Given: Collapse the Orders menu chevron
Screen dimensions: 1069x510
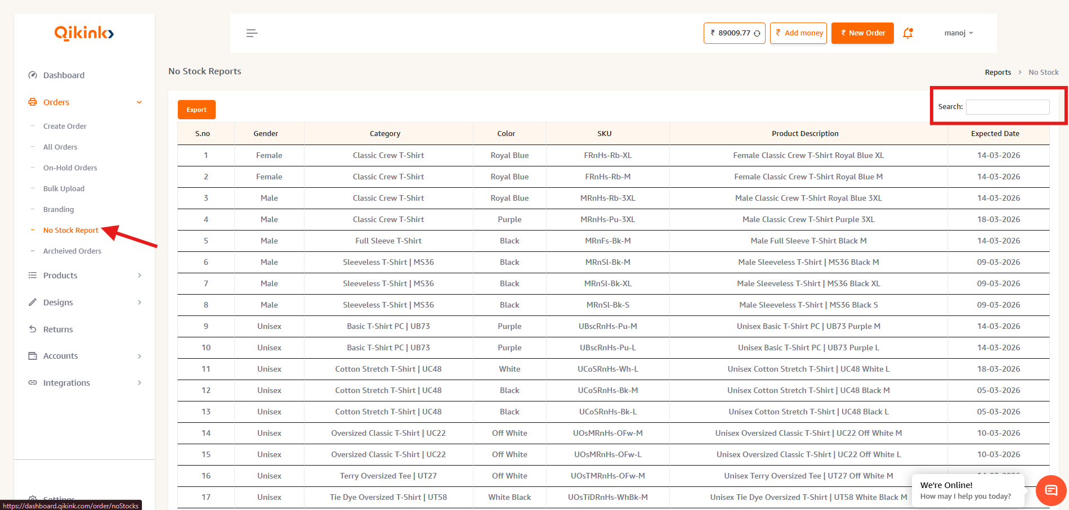Looking at the screenshot, I should (x=139, y=102).
